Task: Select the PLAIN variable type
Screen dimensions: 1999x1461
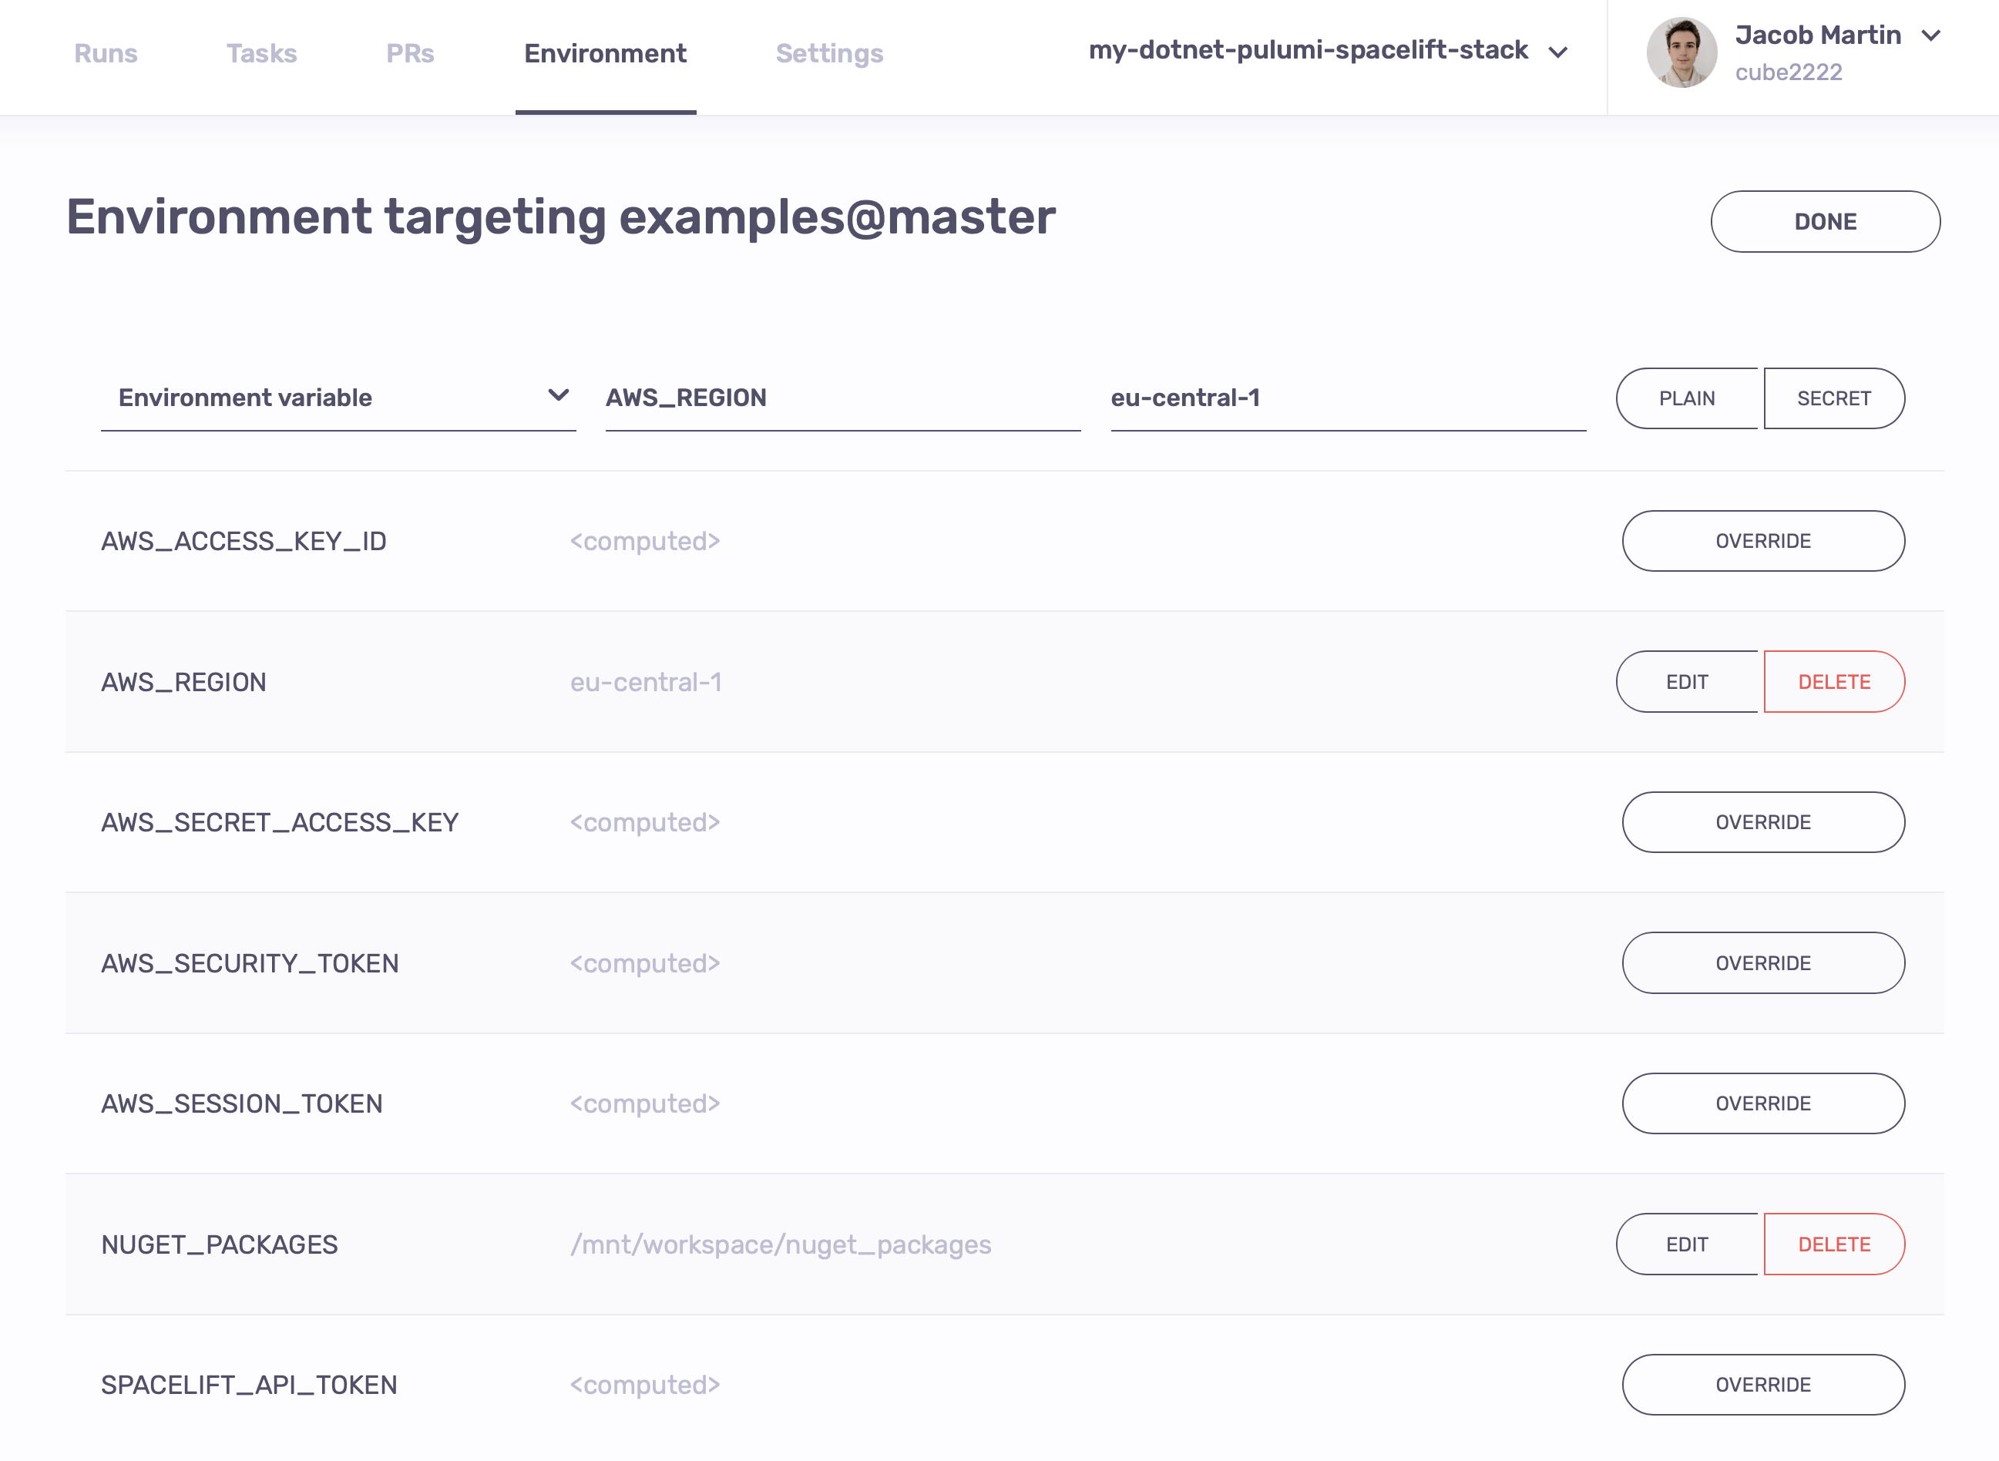Action: point(1687,399)
